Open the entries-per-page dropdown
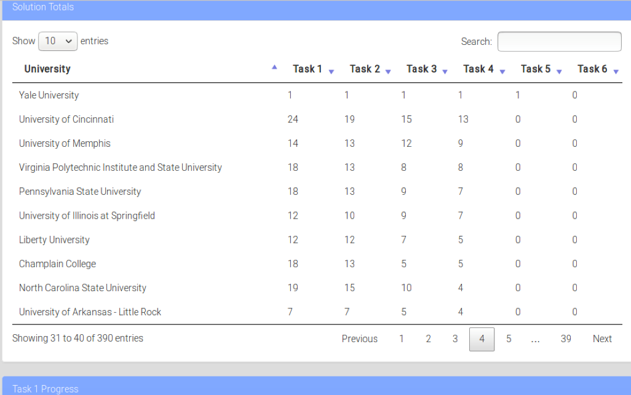 (x=58, y=41)
